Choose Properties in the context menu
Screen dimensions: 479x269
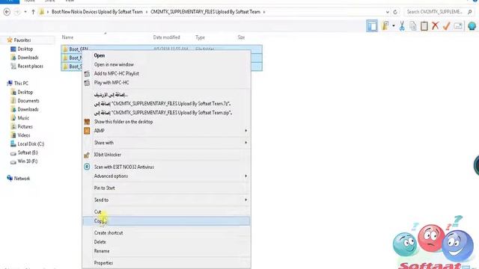pyautogui.click(x=166, y=263)
